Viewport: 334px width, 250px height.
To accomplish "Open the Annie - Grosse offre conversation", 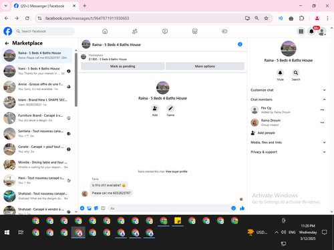I will pos(37,87).
